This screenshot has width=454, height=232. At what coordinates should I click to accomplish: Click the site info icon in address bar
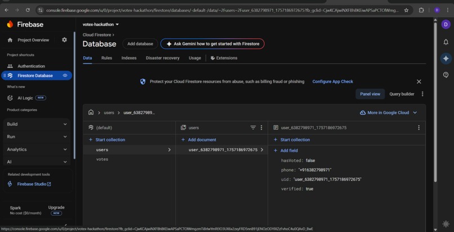click(41, 10)
